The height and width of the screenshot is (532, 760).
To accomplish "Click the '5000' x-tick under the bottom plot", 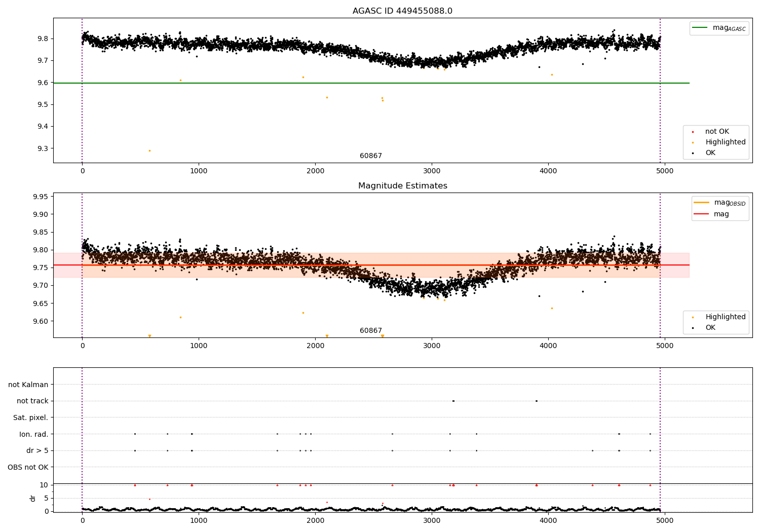I will [x=665, y=520].
